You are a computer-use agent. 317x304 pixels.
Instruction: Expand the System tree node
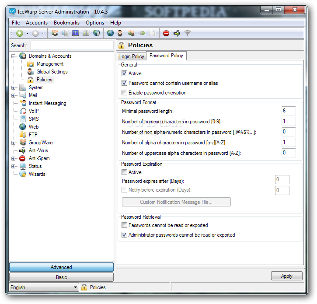tap(14, 87)
